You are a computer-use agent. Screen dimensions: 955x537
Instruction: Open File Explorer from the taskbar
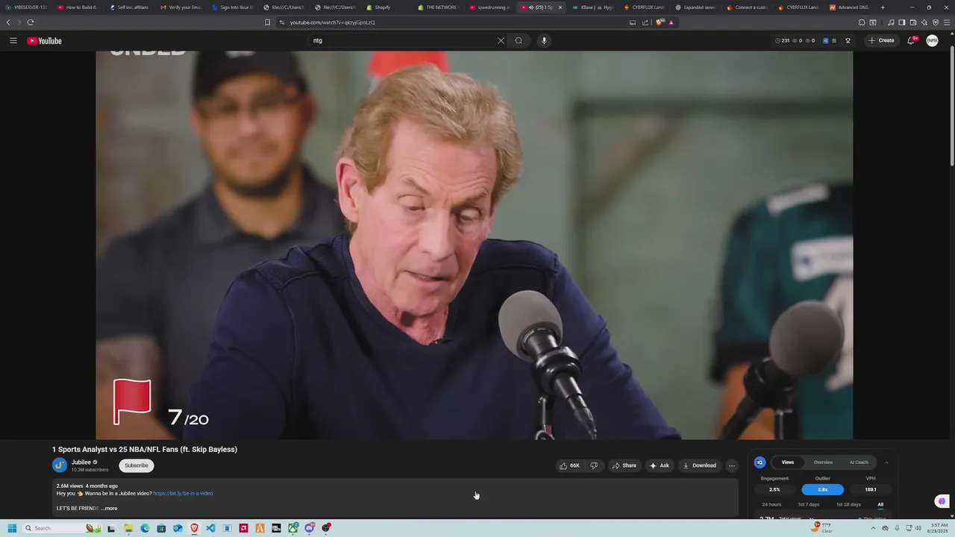point(128,528)
